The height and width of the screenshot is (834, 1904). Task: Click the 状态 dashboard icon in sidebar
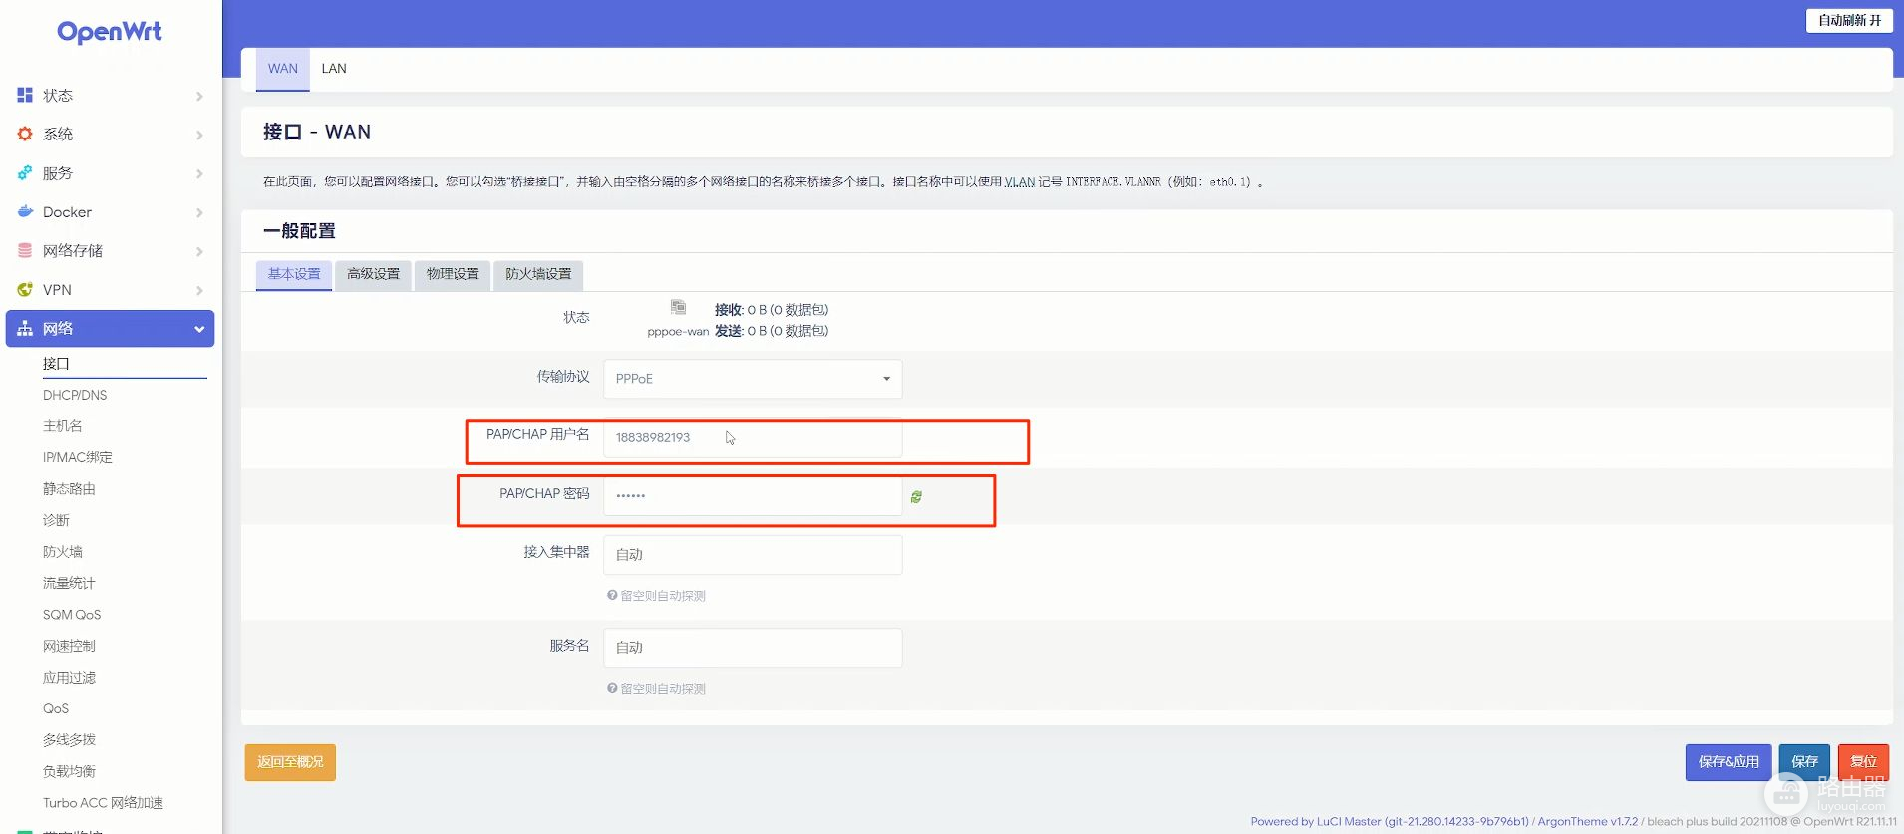[25, 95]
